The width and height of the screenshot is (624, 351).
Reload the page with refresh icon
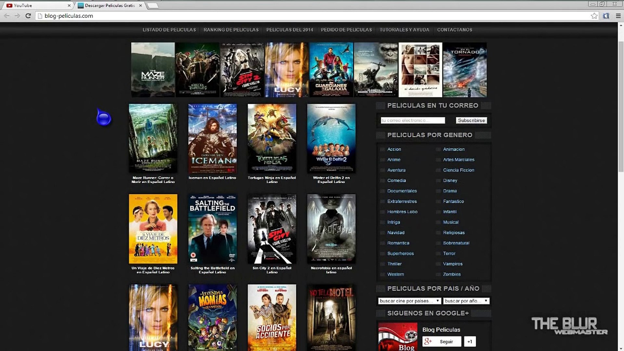click(x=28, y=16)
